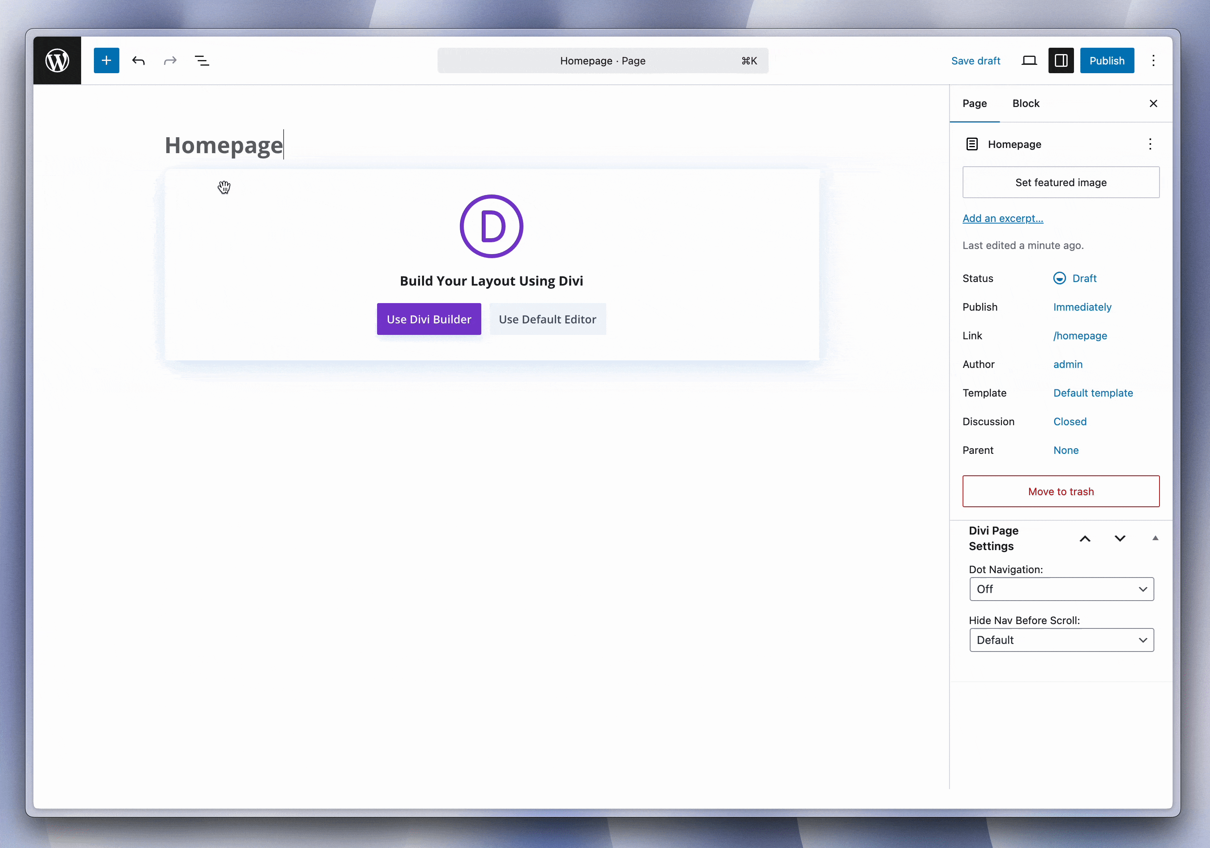This screenshot has width=1210, height=848.
Task: Click Set featured image
Action: click(1061, 182)
